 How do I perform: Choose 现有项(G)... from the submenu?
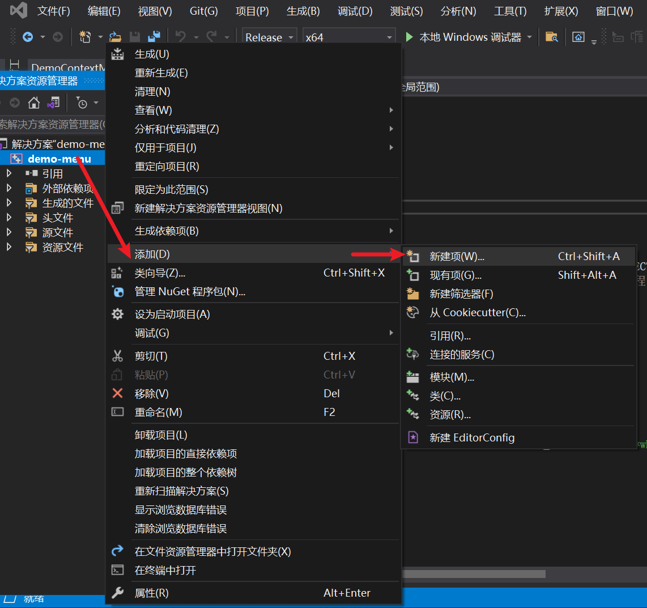coord(455,275)
